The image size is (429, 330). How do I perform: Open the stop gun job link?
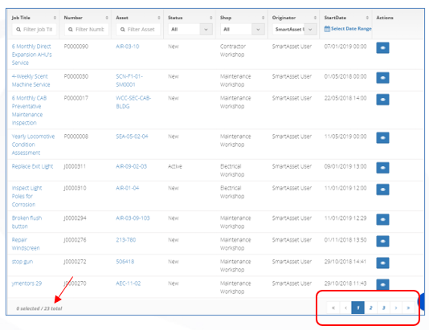[22, 262]
